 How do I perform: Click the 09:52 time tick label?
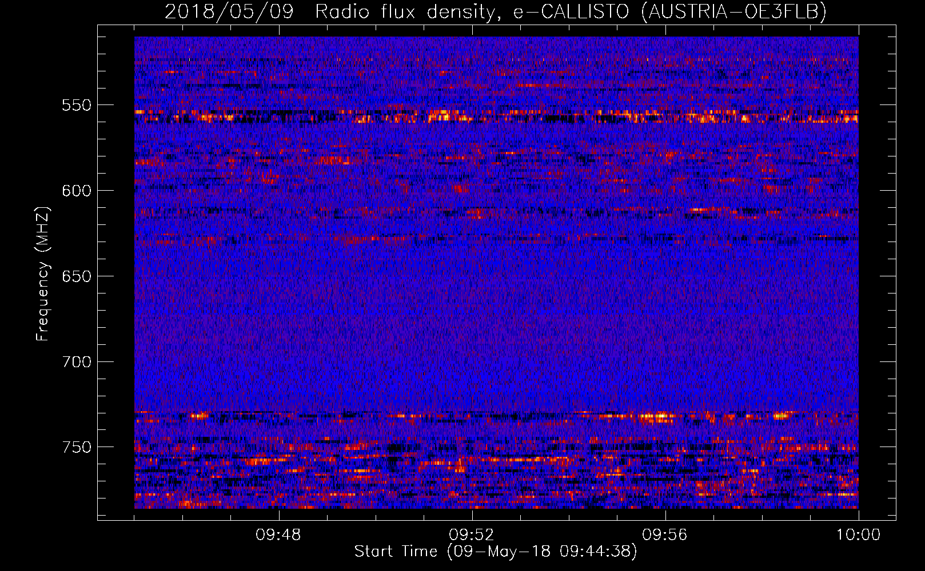472,535
